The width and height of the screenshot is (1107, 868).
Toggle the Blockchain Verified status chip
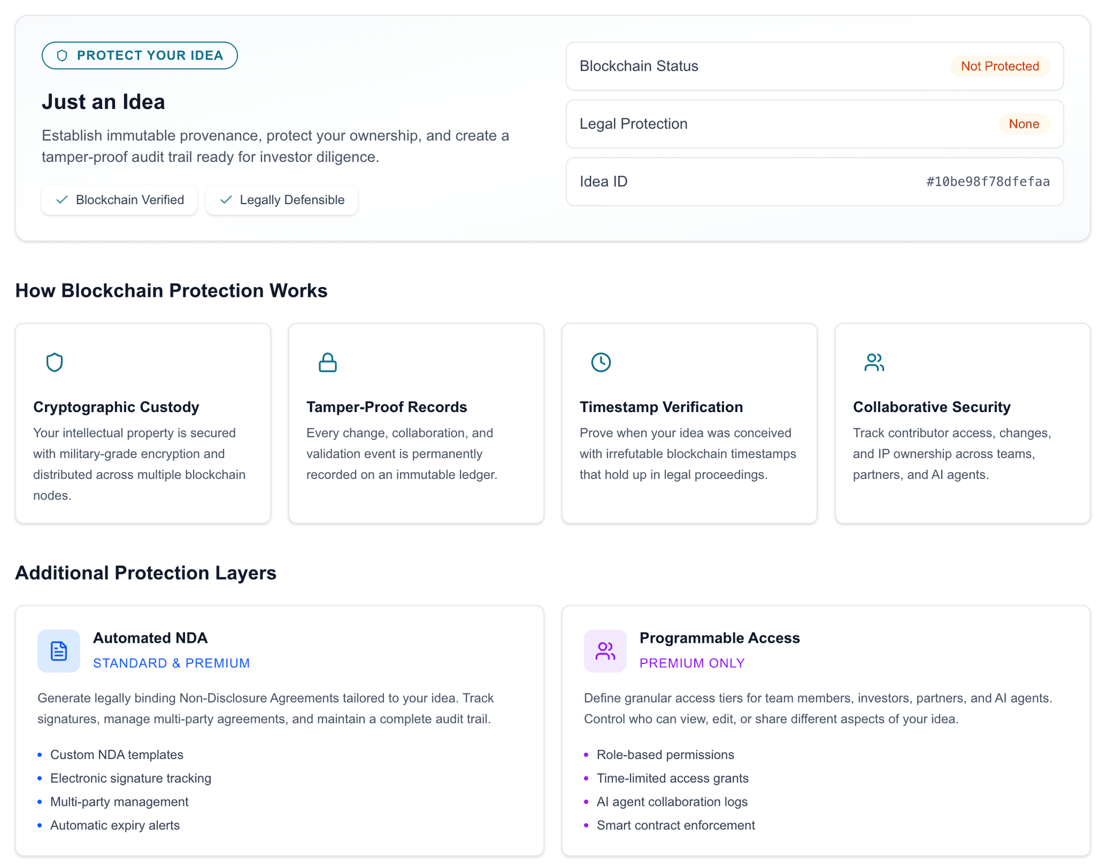119,200
